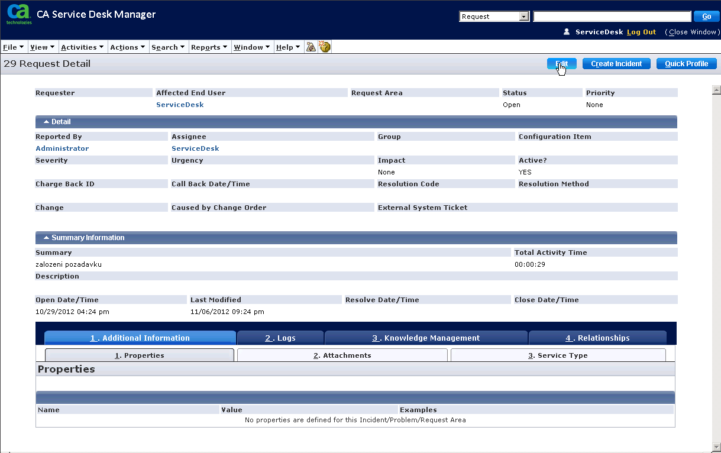Switch to the Relationships tab

(x=597, y=338)
